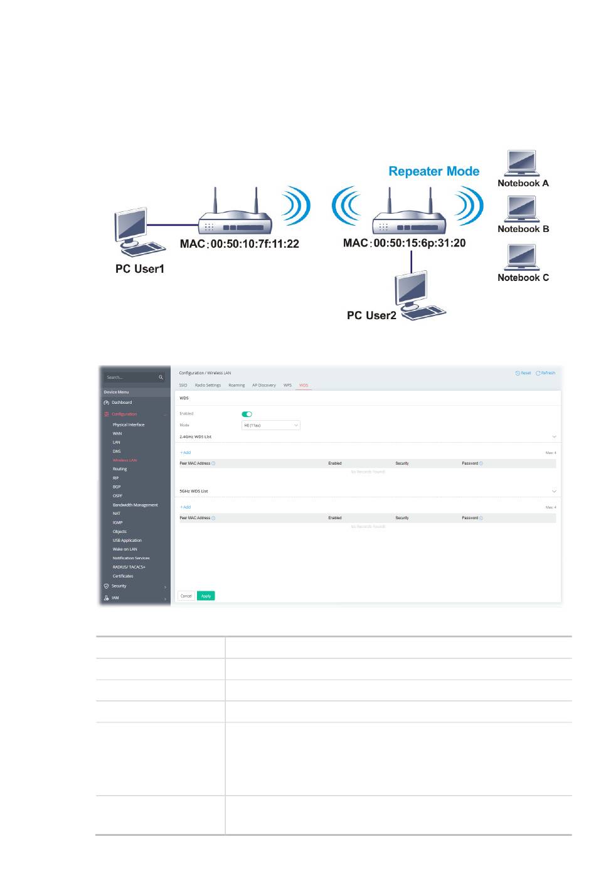Open Notification Services entry
The width and height of the screenshot is (596, 876).
click(x=131, y=558)
